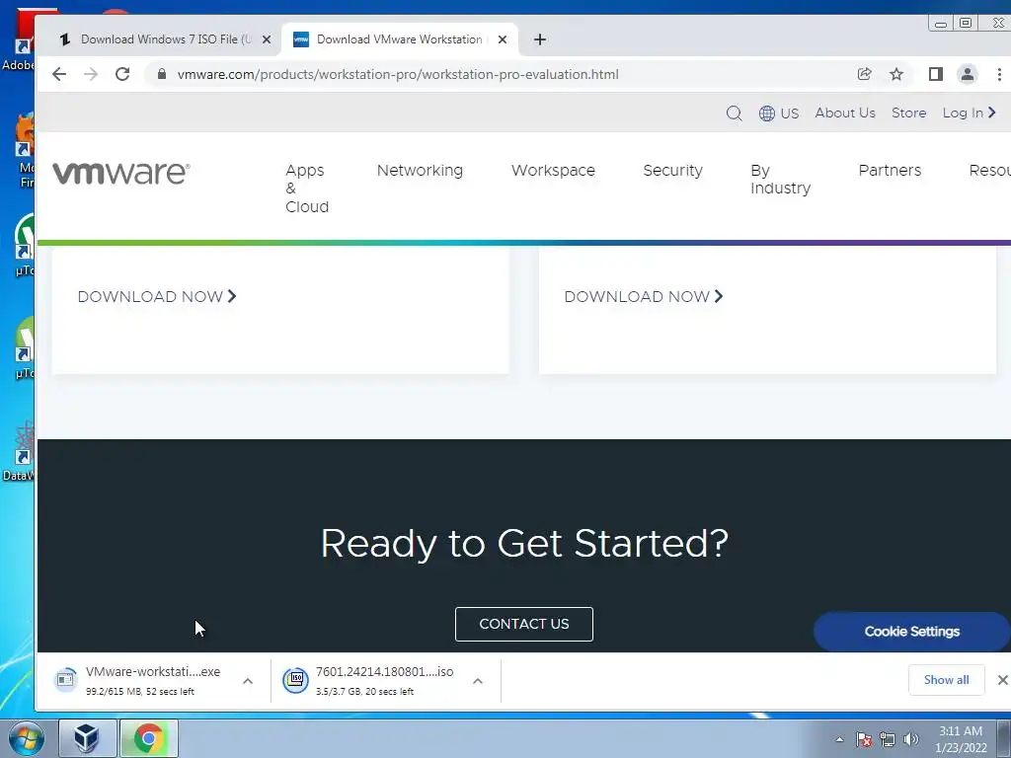Open the Security menu
Image resolution: width=1011 pixels, height=758 pixels.
[x=672, y=170]
